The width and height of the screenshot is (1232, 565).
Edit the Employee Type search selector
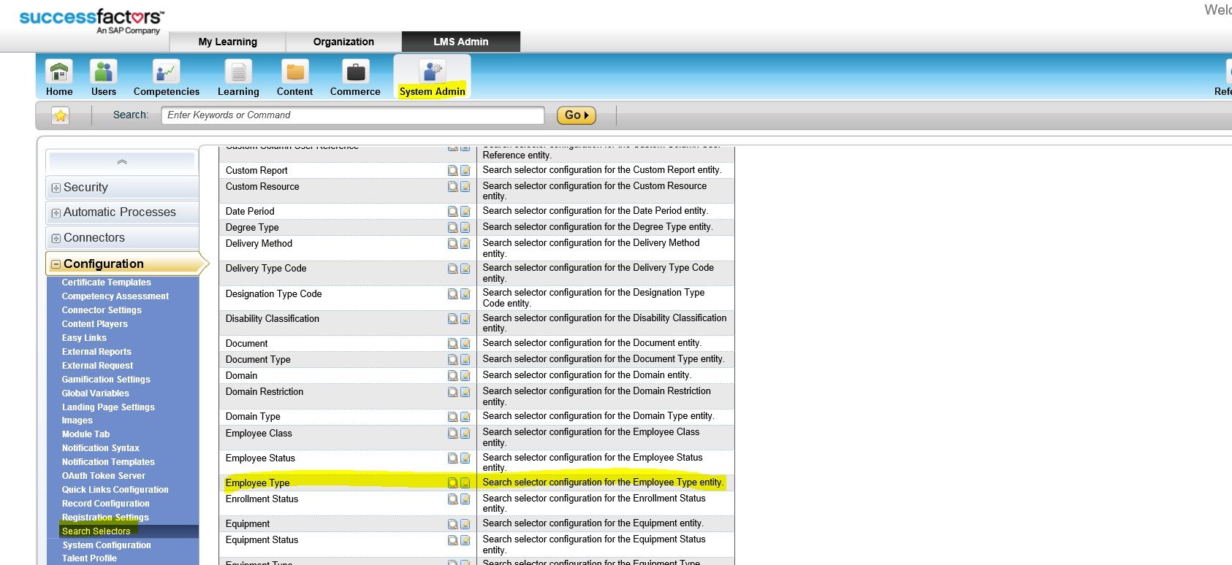(x=465, y=483)
